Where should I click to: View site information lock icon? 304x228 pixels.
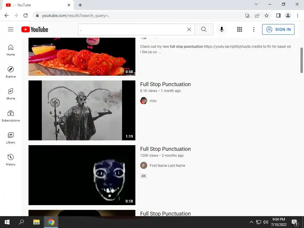(x=37, y=15)
